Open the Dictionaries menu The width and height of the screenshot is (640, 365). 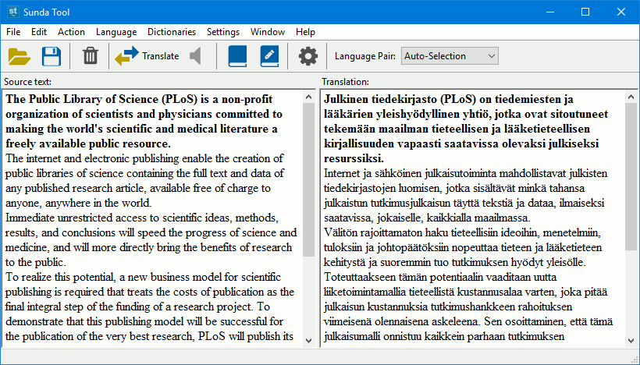point(172,32)
